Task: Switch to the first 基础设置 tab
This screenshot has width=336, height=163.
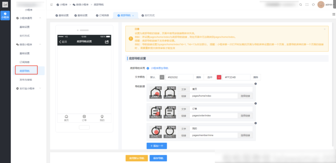Action: pyautogui.click(x=62, y=15)
